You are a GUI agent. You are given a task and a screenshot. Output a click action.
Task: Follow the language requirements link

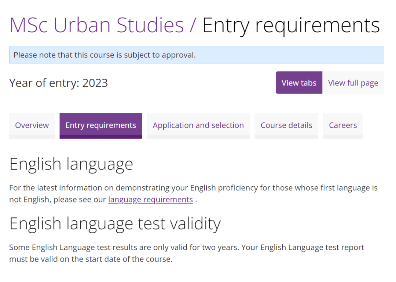(x=150, y=199)
